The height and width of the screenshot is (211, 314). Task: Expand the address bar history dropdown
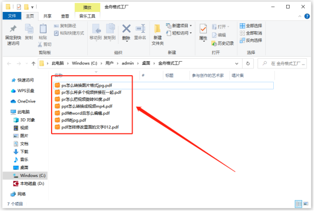click(x=237, y=63)
